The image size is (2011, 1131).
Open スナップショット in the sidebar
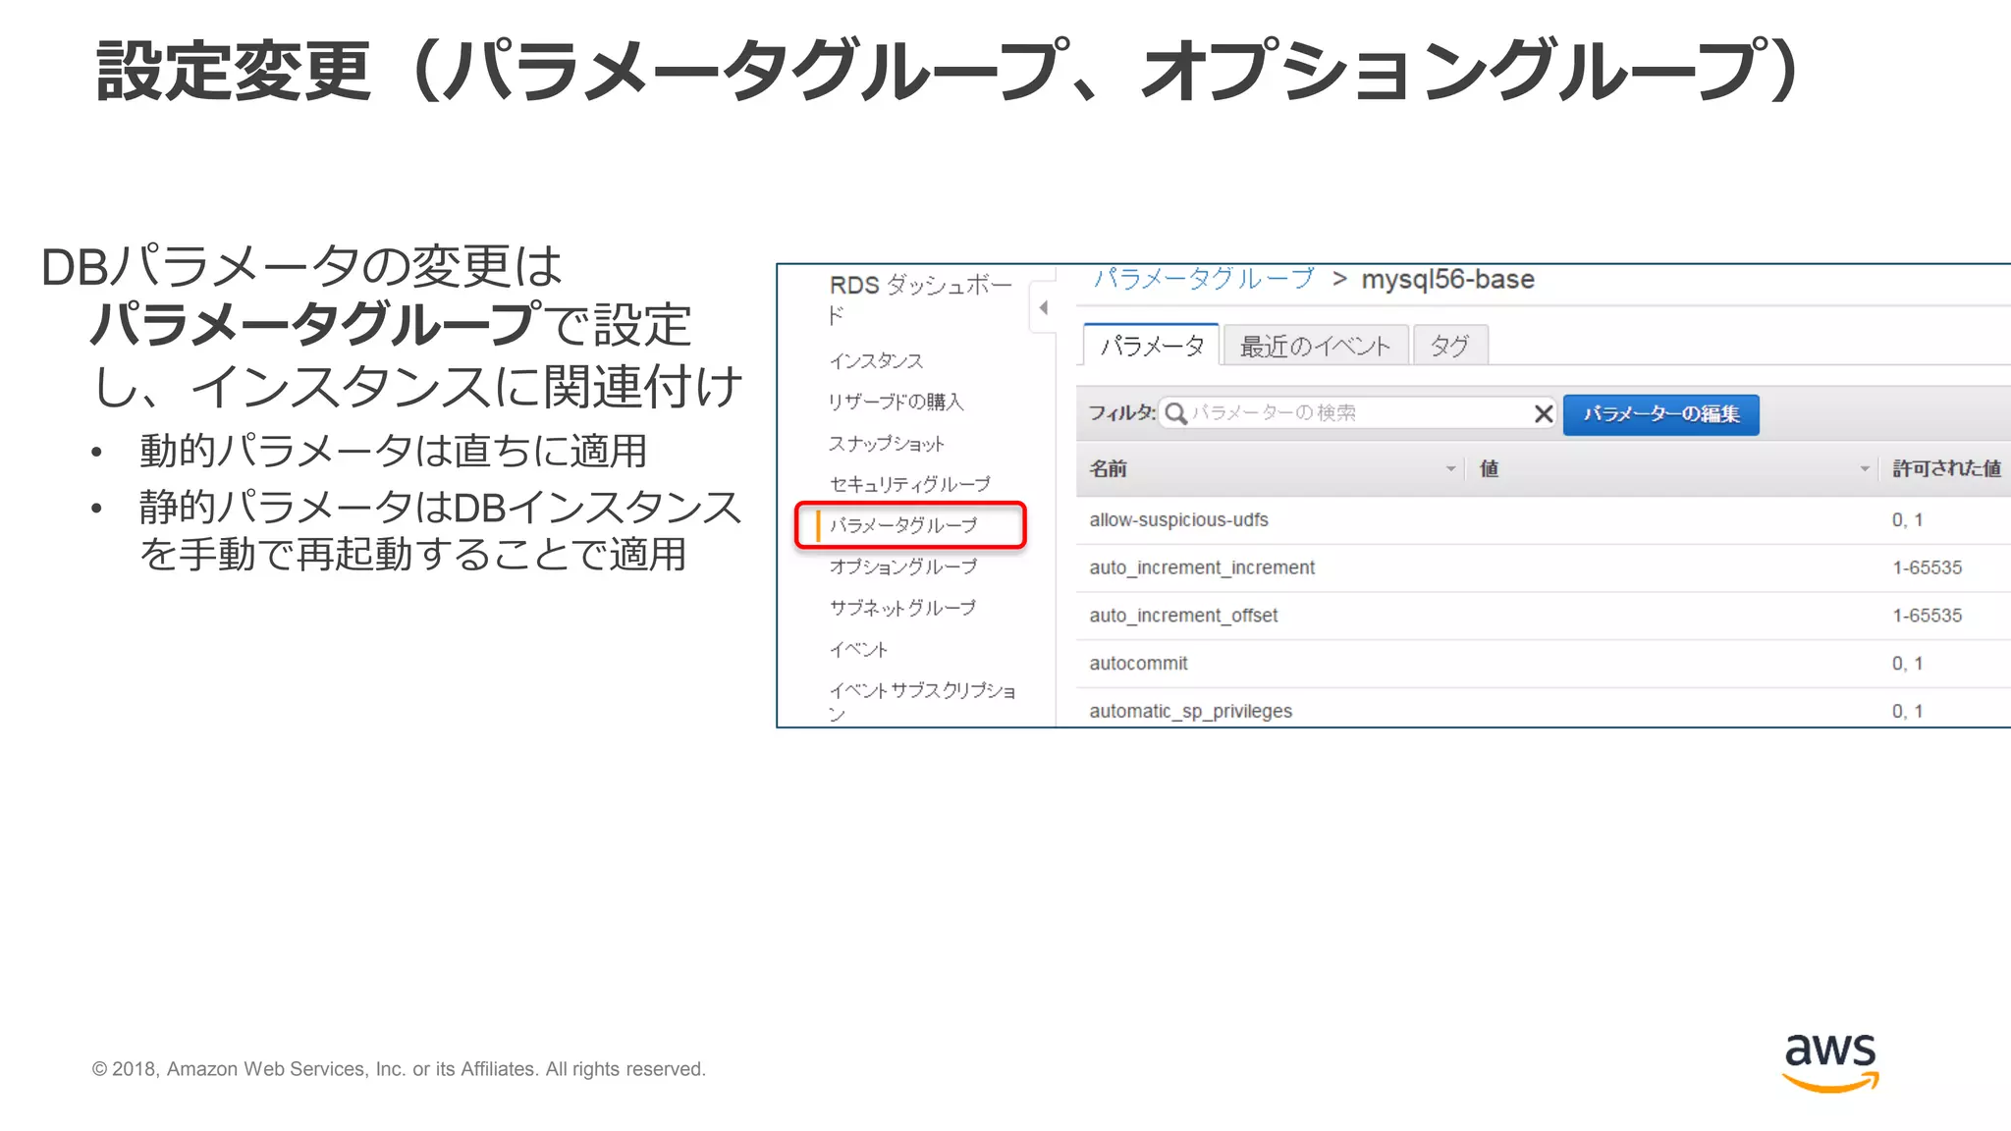point(886,444)
